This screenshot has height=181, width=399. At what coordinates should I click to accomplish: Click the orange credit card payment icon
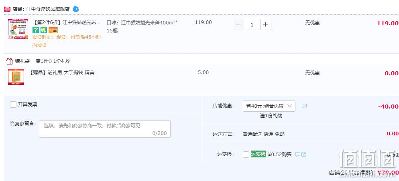(53, 30)
